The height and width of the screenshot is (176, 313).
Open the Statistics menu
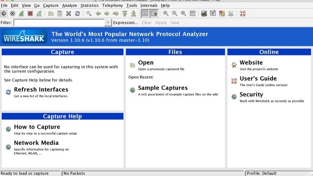(90, 6)
